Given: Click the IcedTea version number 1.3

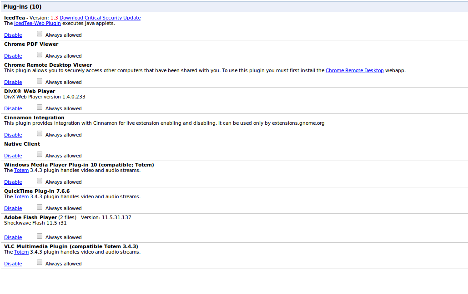Looking at the screenshot, I should 54,18.
